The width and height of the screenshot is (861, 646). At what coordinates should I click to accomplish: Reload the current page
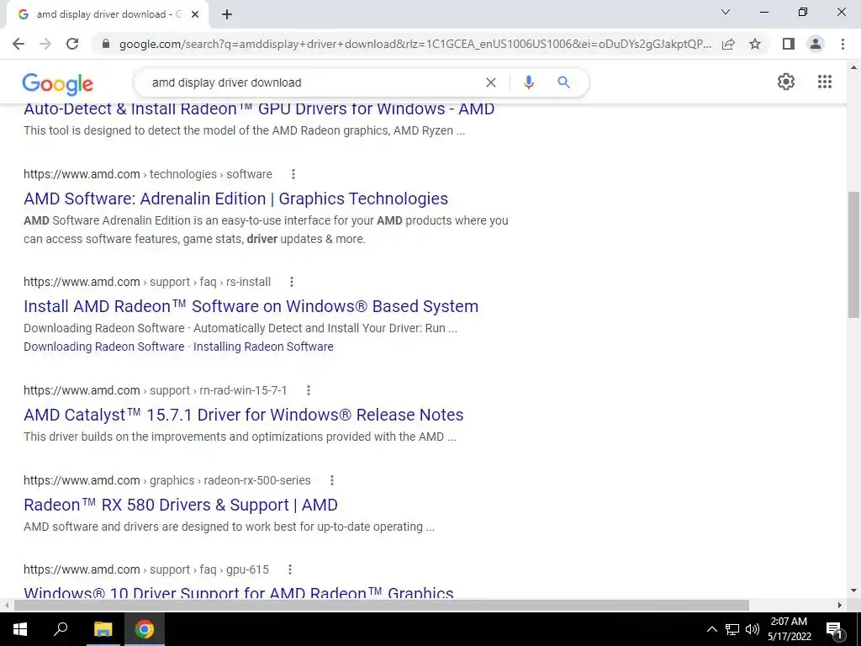(72, 44)
